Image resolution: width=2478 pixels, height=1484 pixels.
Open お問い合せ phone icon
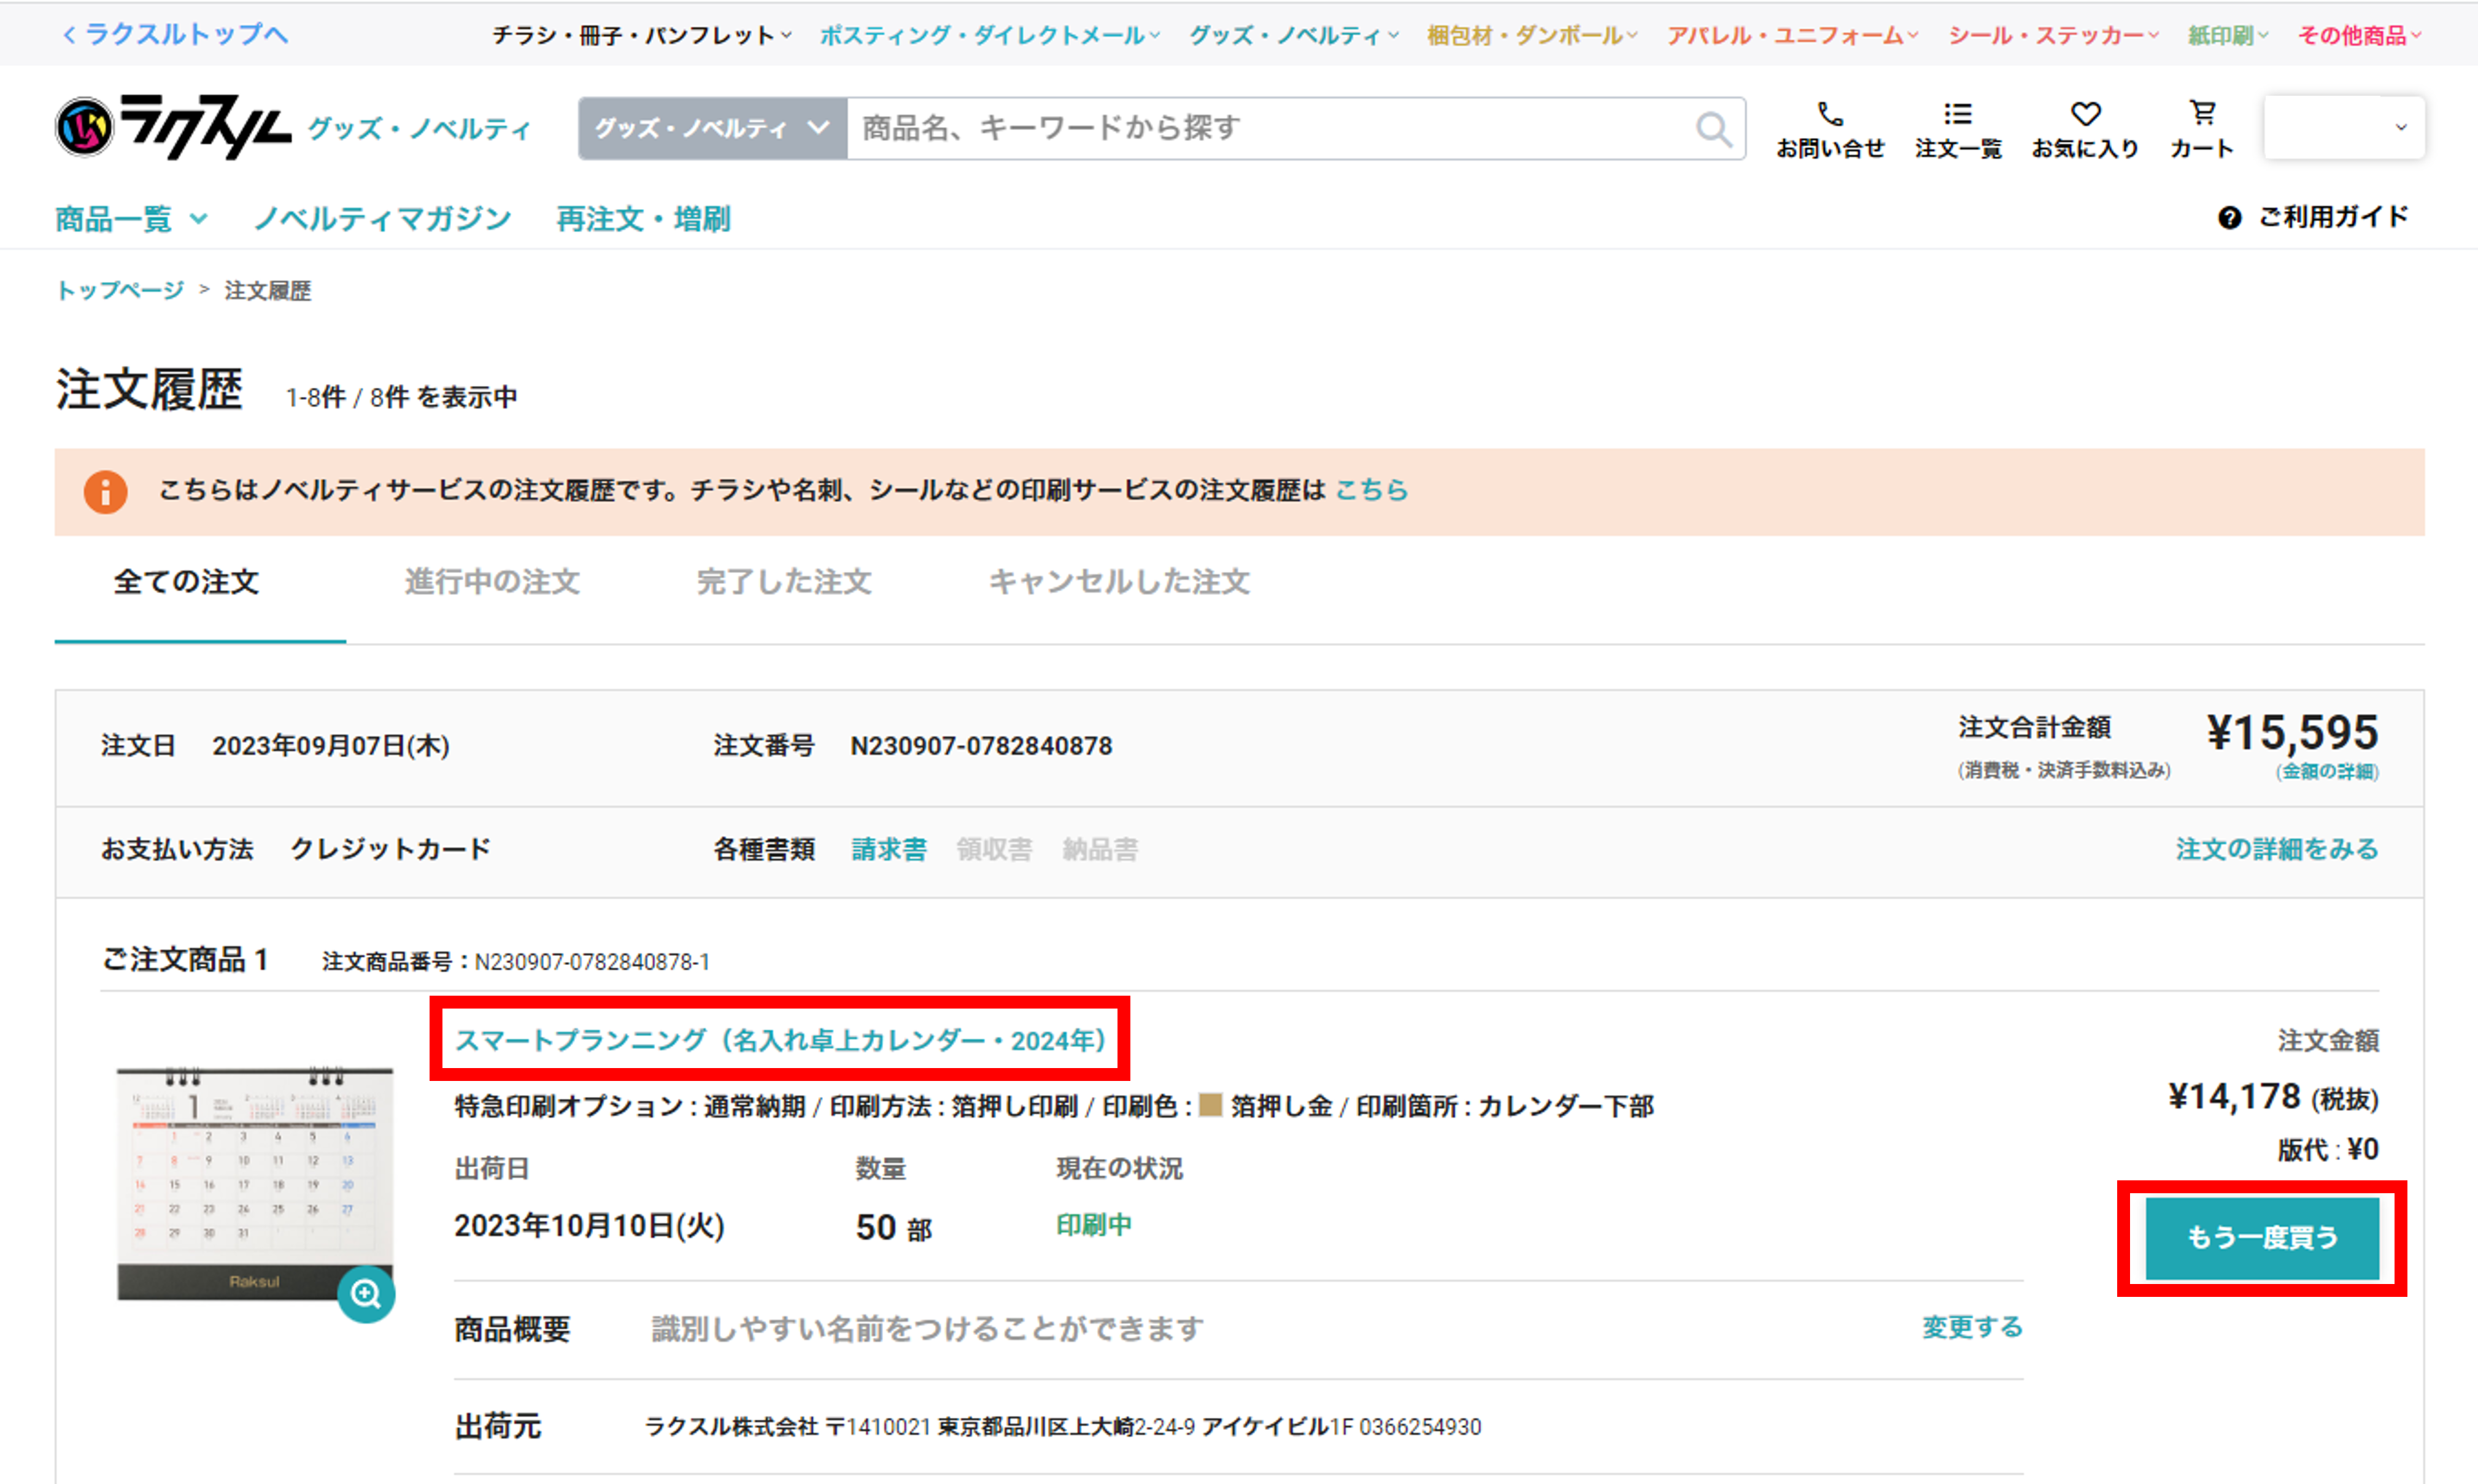[1829, 113]
